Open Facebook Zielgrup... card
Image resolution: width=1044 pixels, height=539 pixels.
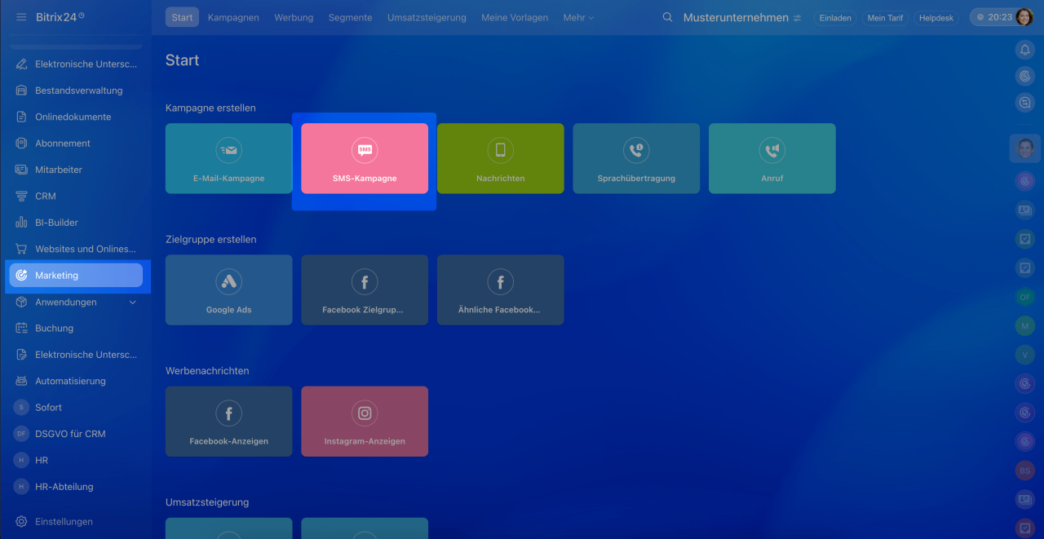point(365,290)
